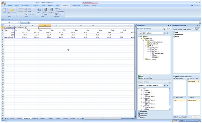
Task: Select the Catalog Root folder icon
Action: coord(144,38)
